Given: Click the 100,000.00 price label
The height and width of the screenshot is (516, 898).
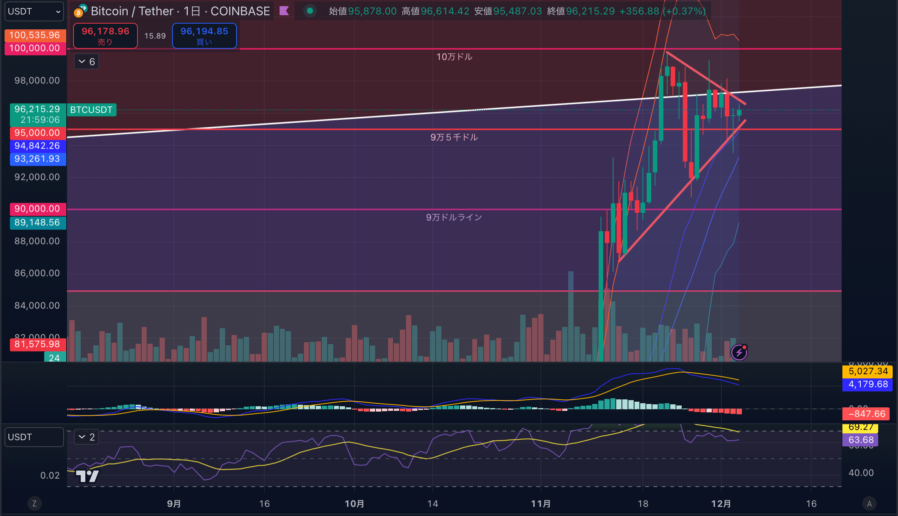Looking at the screenshot, I should click(35, 48).
